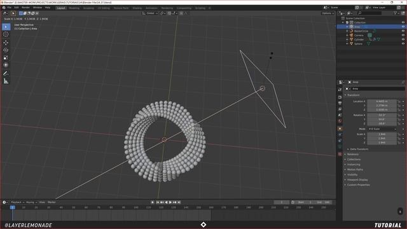Open the World properties tab

340,121
